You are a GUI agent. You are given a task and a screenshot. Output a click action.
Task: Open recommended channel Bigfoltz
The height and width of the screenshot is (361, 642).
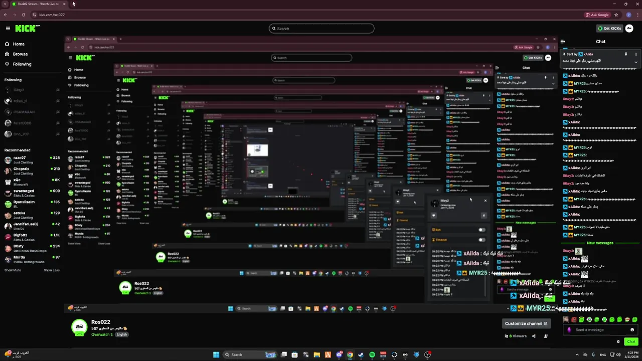(x=32, y=237)
